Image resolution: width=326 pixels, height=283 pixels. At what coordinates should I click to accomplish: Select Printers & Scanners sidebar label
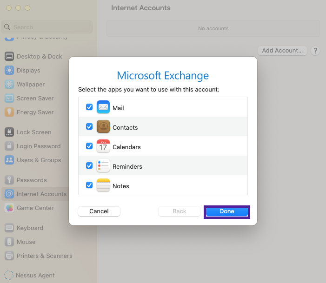pos(45,256)
